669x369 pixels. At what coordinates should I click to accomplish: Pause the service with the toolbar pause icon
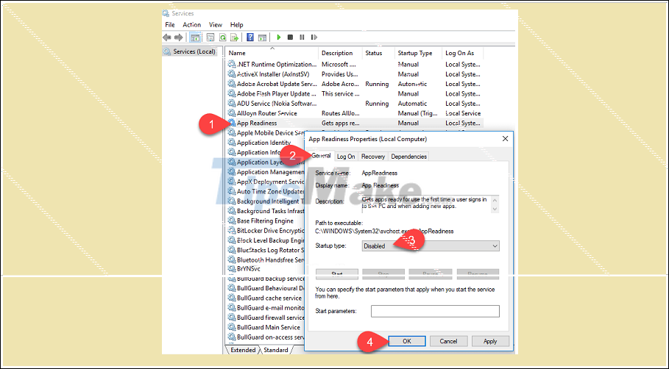302,37
